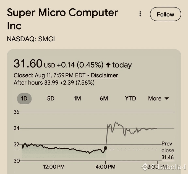Follow Super Micro Computer stock
The width and height of the screenshot is (188, 174).
click(x=165, y=14)
